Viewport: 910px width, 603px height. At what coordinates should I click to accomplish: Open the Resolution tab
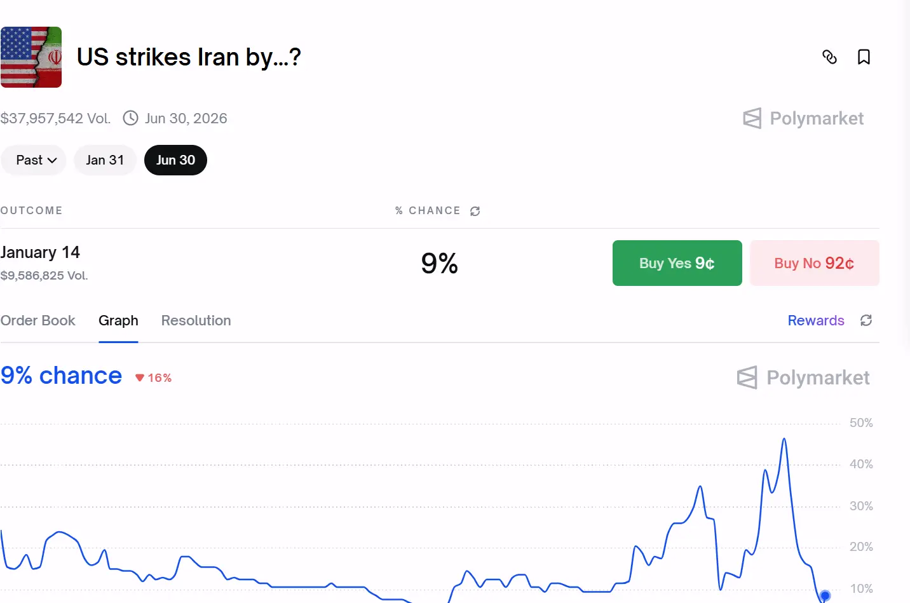coord(196,320)
